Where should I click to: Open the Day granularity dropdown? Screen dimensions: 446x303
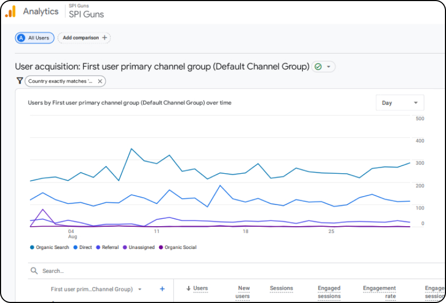click(400, 103)
